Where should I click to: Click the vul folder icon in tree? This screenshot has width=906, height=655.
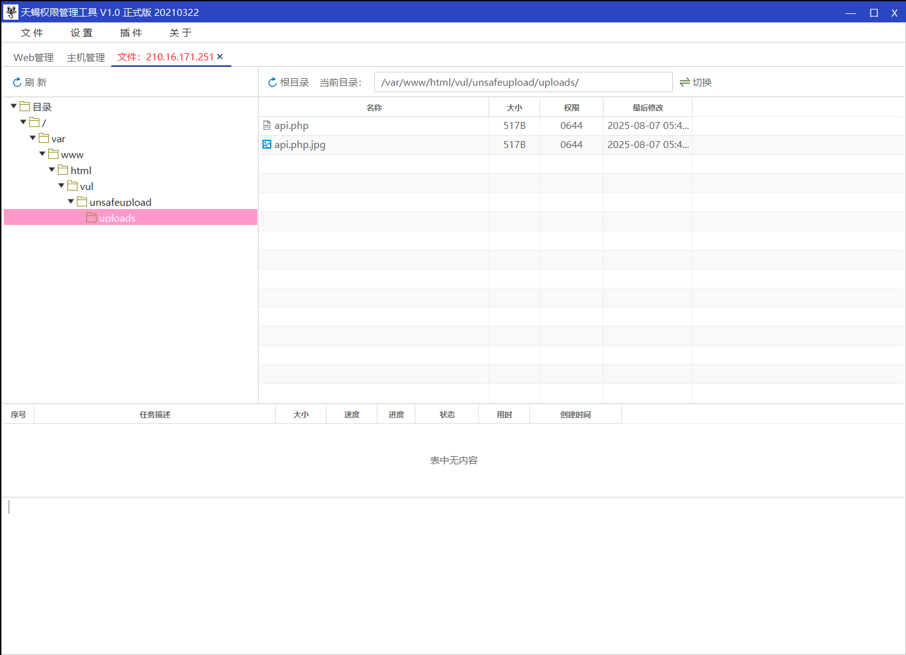click(72, 186)
